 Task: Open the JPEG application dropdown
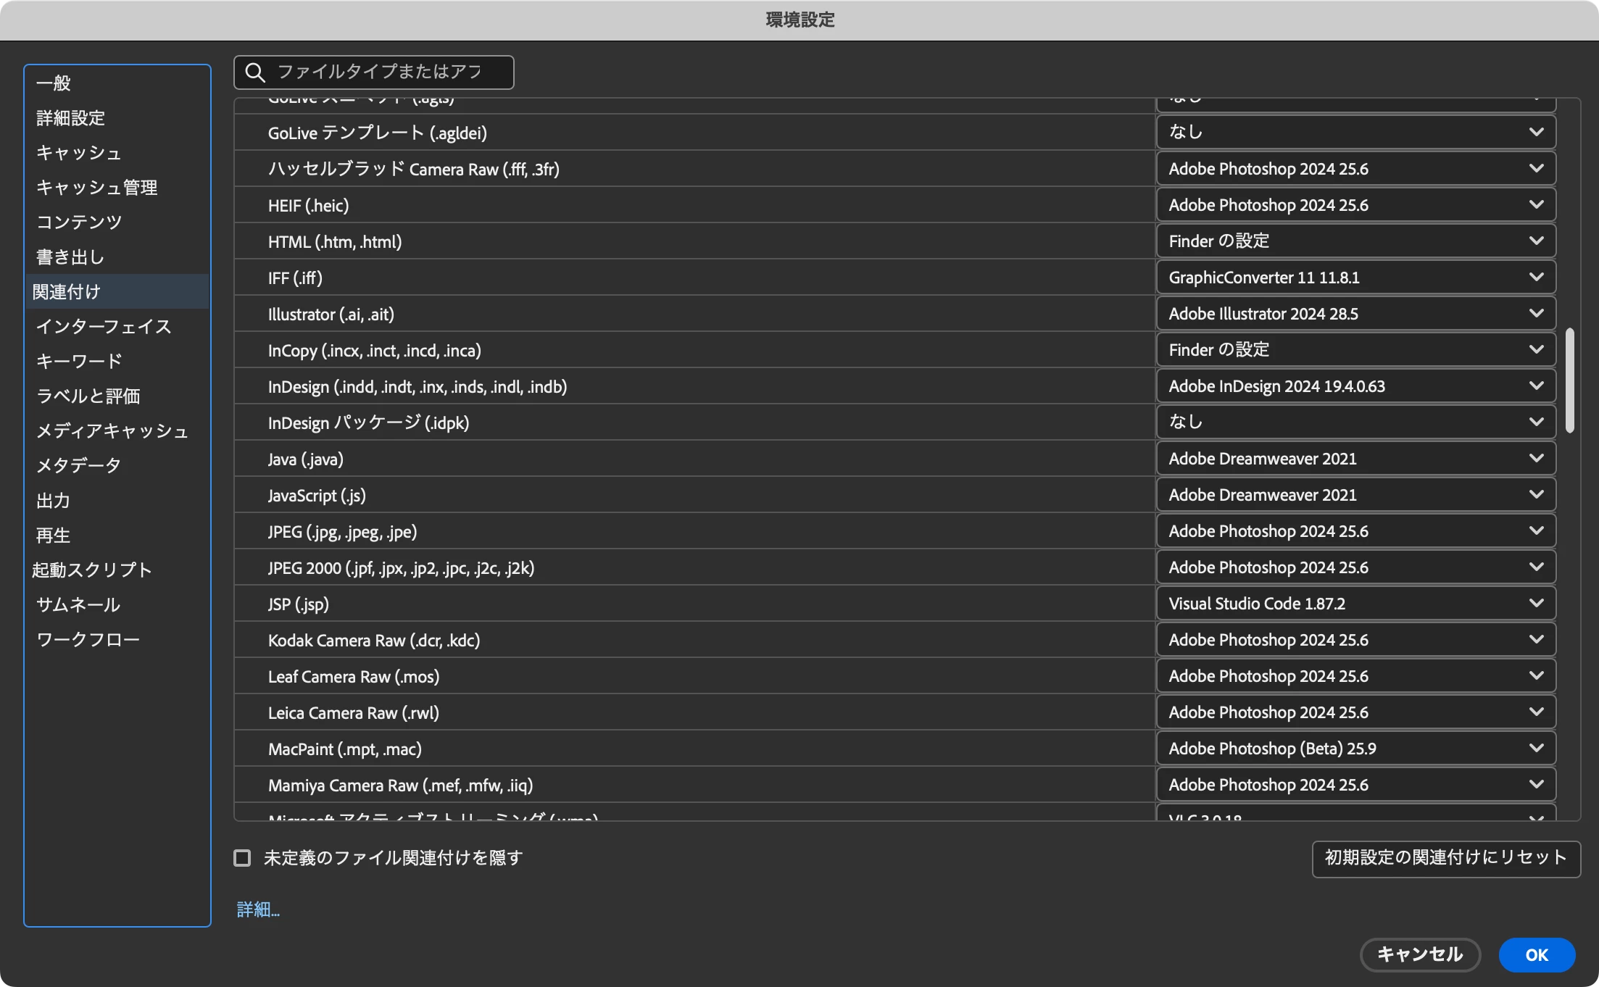tap(1355, 531)
